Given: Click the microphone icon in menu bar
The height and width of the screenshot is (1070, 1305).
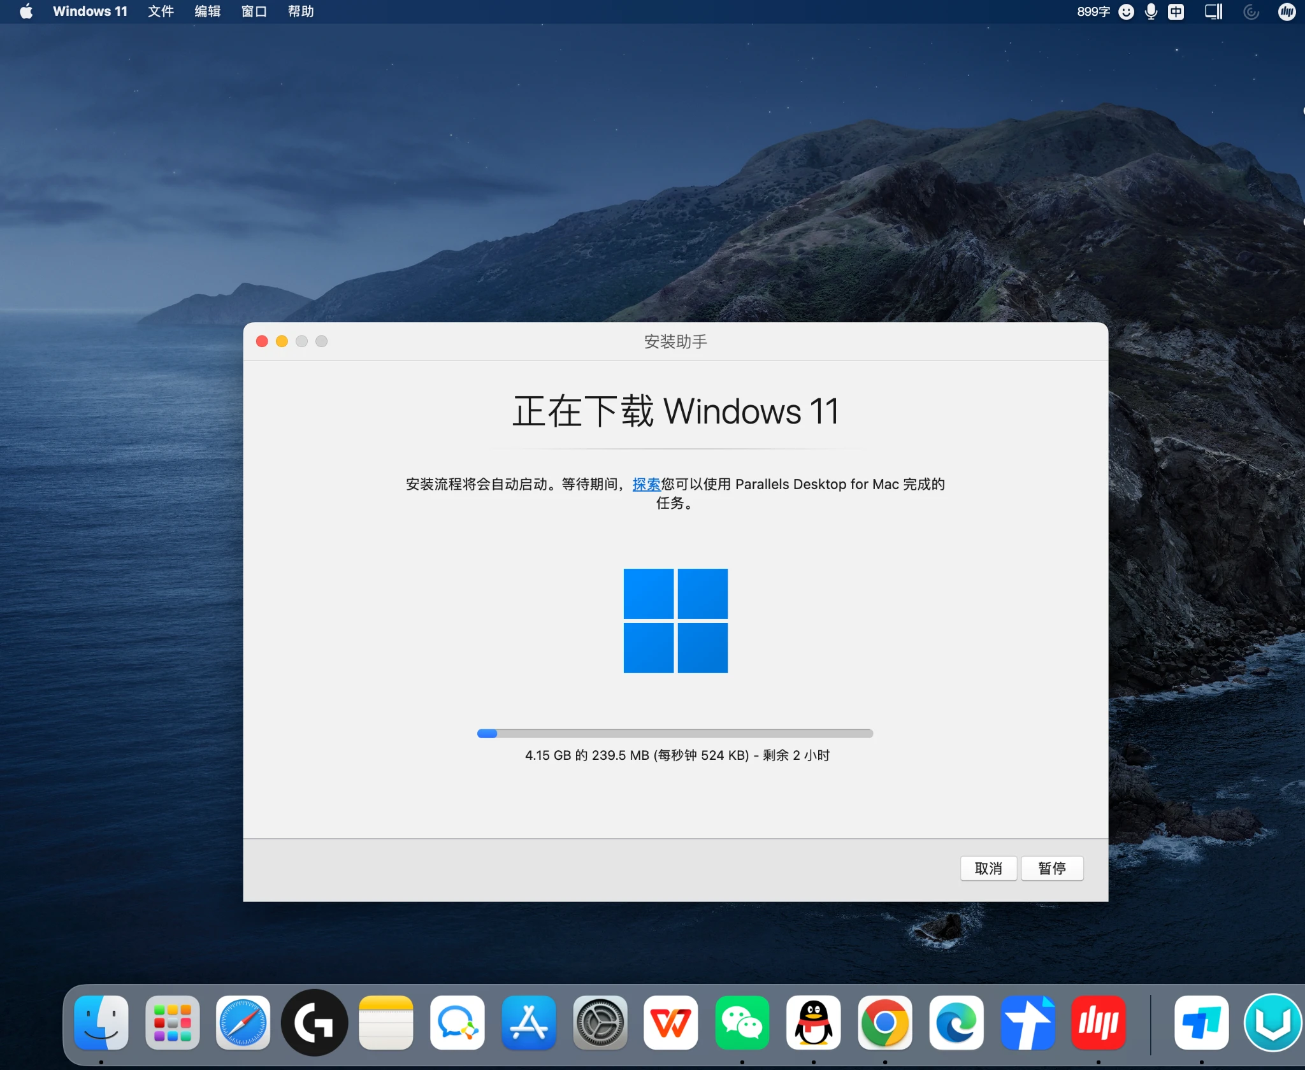Looking at the screenshot, I should 1151,11.
